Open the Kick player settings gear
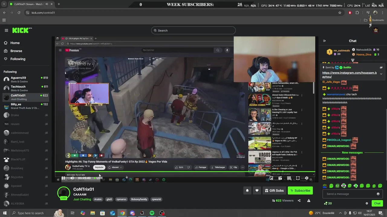The image size is (387, 217). point(307,178)
